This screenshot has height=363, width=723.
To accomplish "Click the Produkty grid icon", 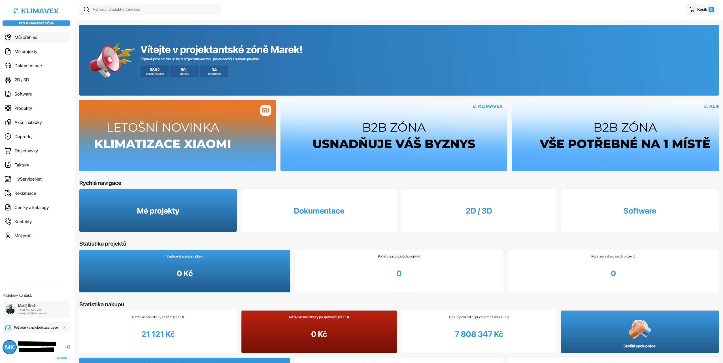I will pos(8,108).
